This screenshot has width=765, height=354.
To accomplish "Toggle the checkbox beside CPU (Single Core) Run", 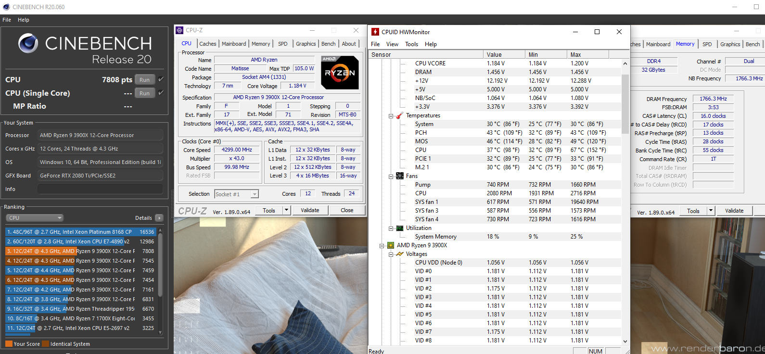I will pyautogui.click(x=161, y=93).
